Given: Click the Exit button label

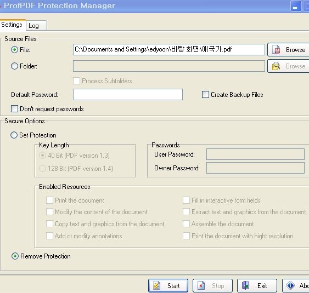Looking at the screenshot, I should 262,286.
